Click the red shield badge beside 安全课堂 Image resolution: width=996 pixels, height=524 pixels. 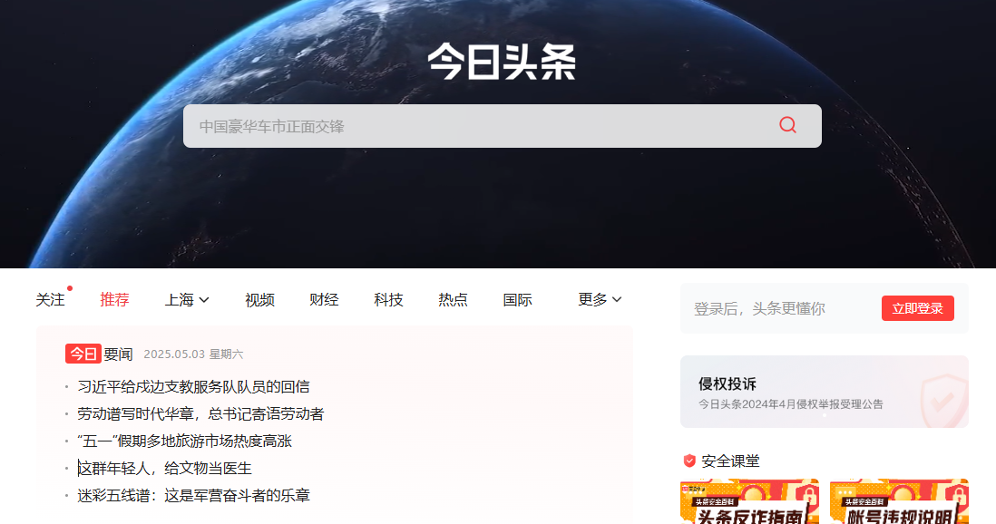point(689,461)
